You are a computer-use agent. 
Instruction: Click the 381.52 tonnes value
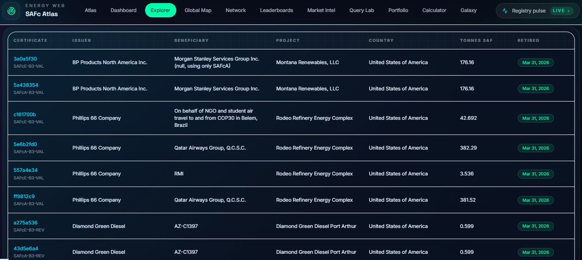pyautogui.click(x=467, y=200)
